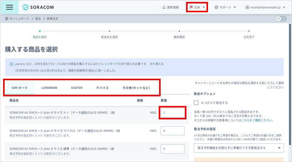Click the user account avatar icon
Screen dimensions: 292x162
click(x=247, y=7)
